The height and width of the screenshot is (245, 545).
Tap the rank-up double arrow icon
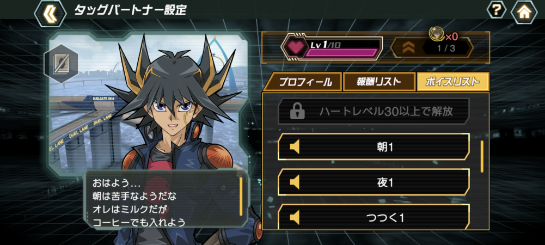pos(408,48)
